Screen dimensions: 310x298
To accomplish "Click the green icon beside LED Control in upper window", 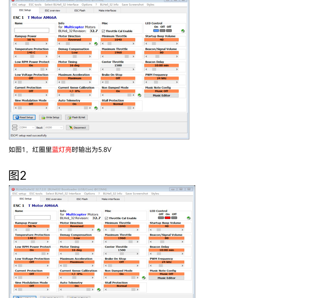I will click(183, 31).
